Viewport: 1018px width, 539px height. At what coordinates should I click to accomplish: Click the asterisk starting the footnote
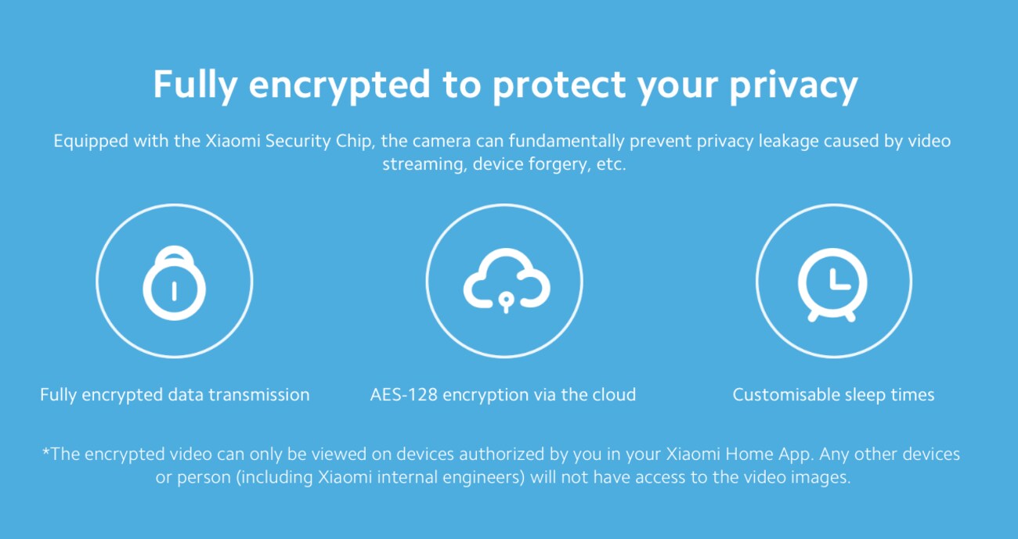(46, 453)
